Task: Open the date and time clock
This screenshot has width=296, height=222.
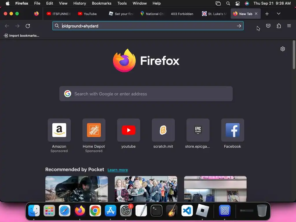Action: 272,3
